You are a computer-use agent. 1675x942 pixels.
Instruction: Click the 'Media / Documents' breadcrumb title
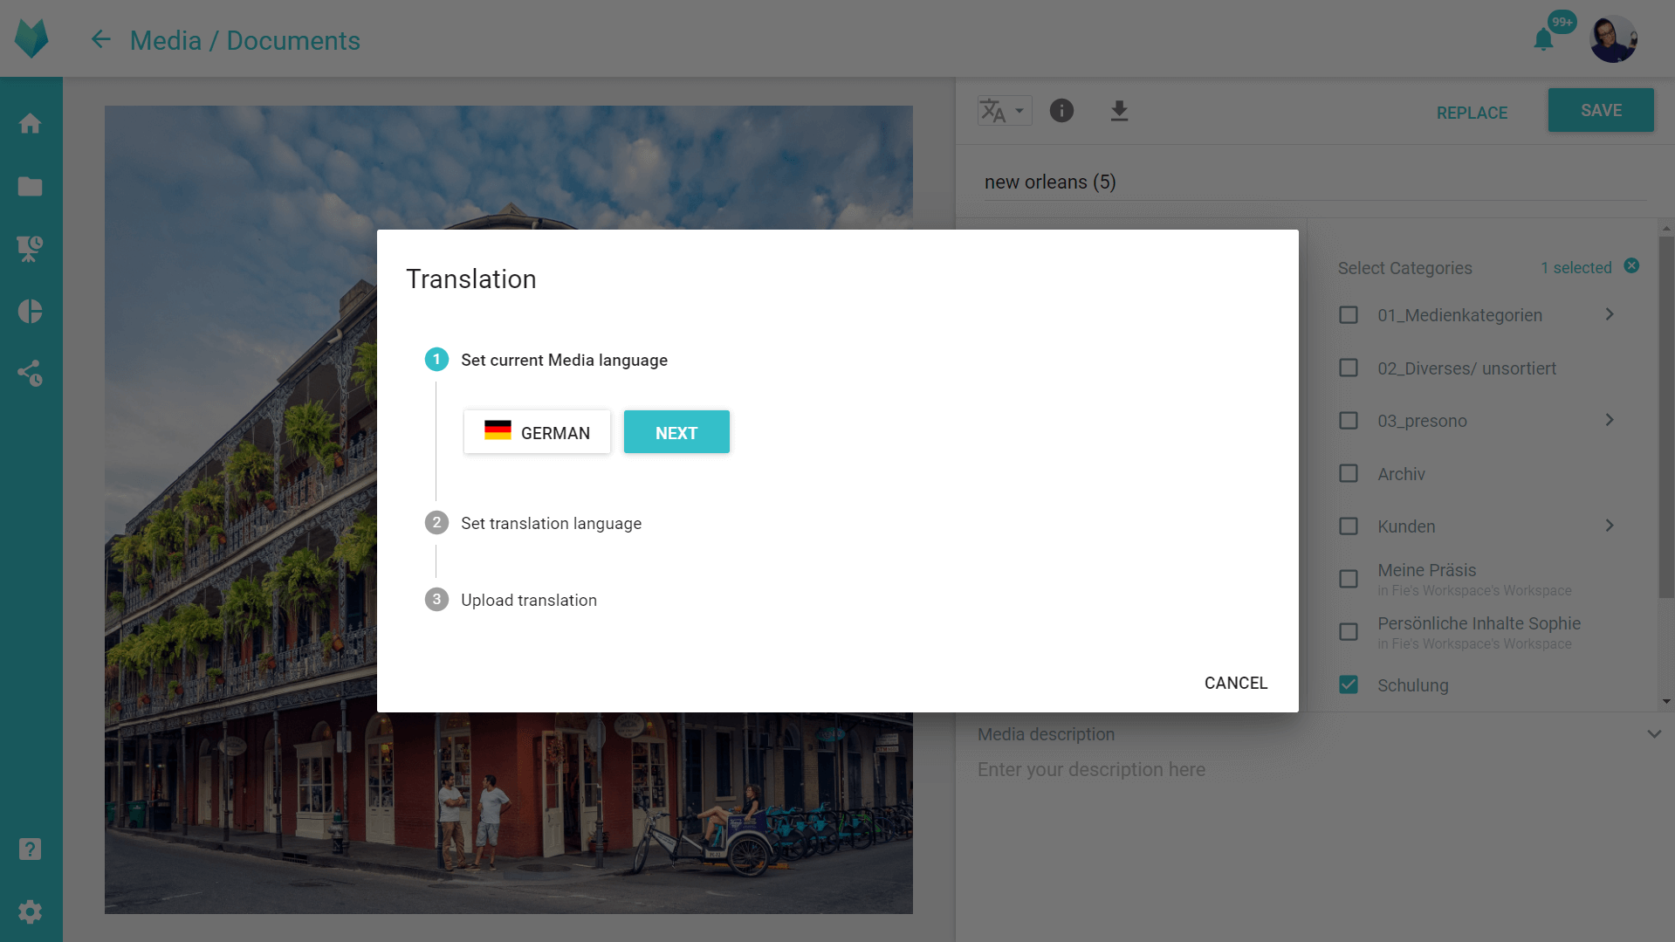pos(245,40)
